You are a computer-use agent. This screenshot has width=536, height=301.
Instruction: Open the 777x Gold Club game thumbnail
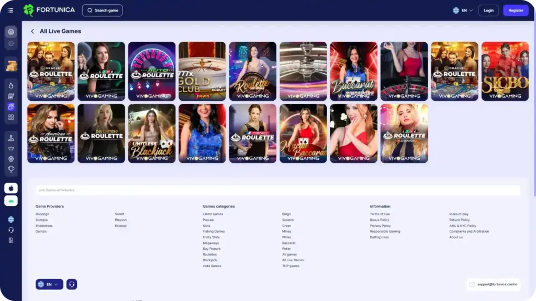(x=202, y=71)
